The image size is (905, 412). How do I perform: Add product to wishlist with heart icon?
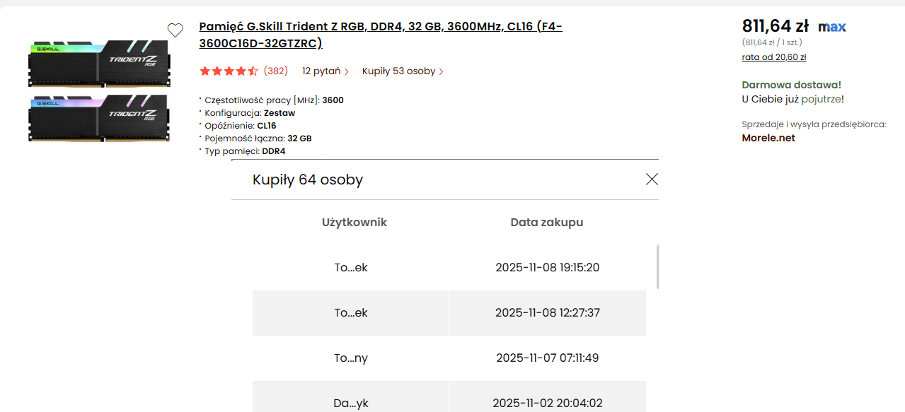coord(175,30)
